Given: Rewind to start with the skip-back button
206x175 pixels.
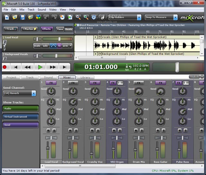Looking at the screenshot, I should 16,67.
